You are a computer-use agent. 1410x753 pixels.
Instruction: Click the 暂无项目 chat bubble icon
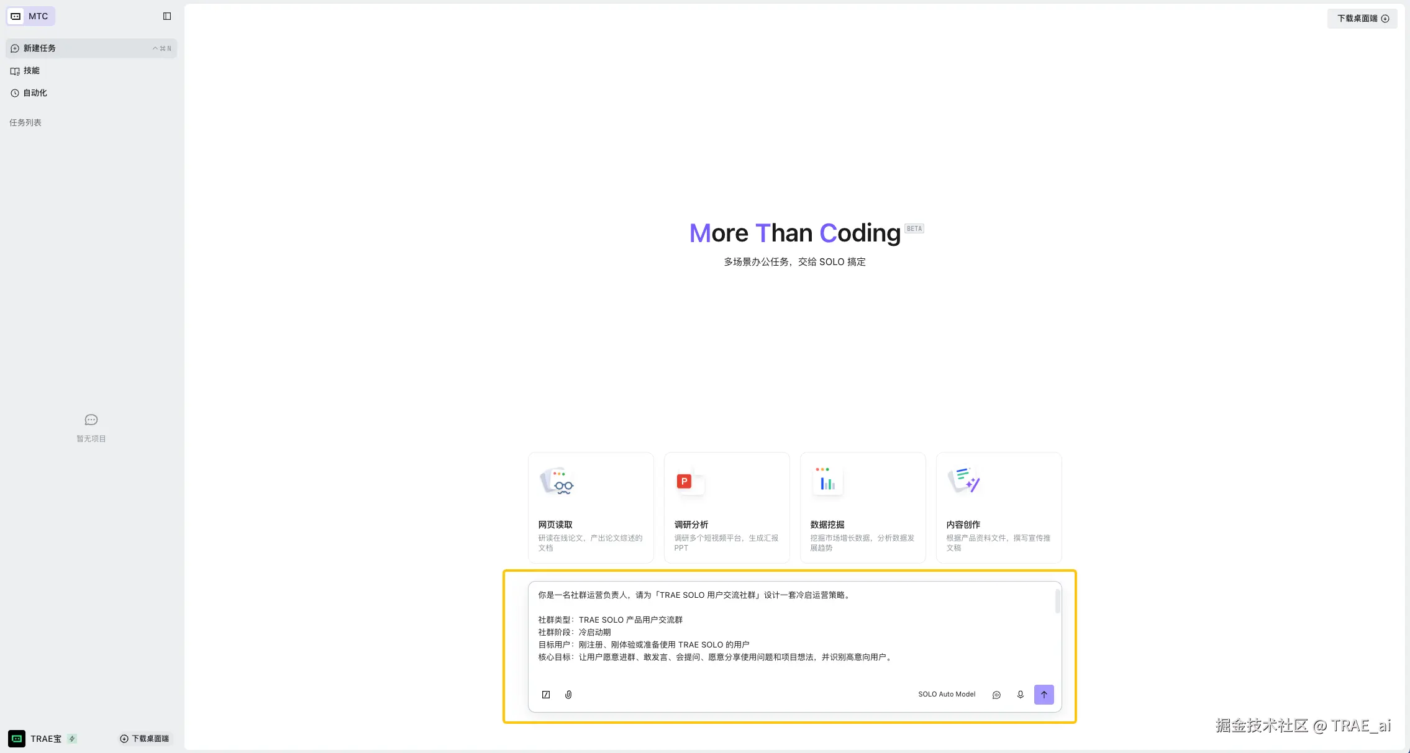point(91,420)
